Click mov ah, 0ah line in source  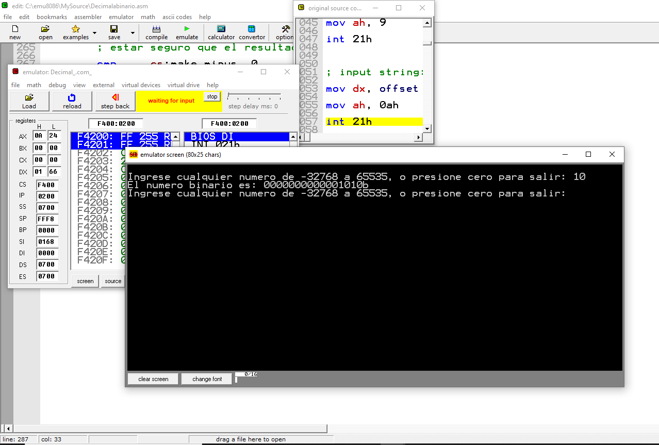pyautogui.click(x=362, y=105)
